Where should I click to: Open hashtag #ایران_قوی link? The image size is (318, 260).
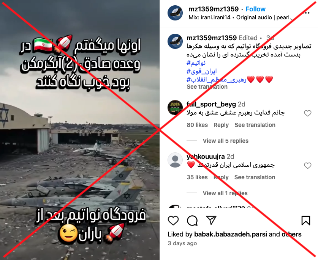pyautogui.click(x=202, y=71)
